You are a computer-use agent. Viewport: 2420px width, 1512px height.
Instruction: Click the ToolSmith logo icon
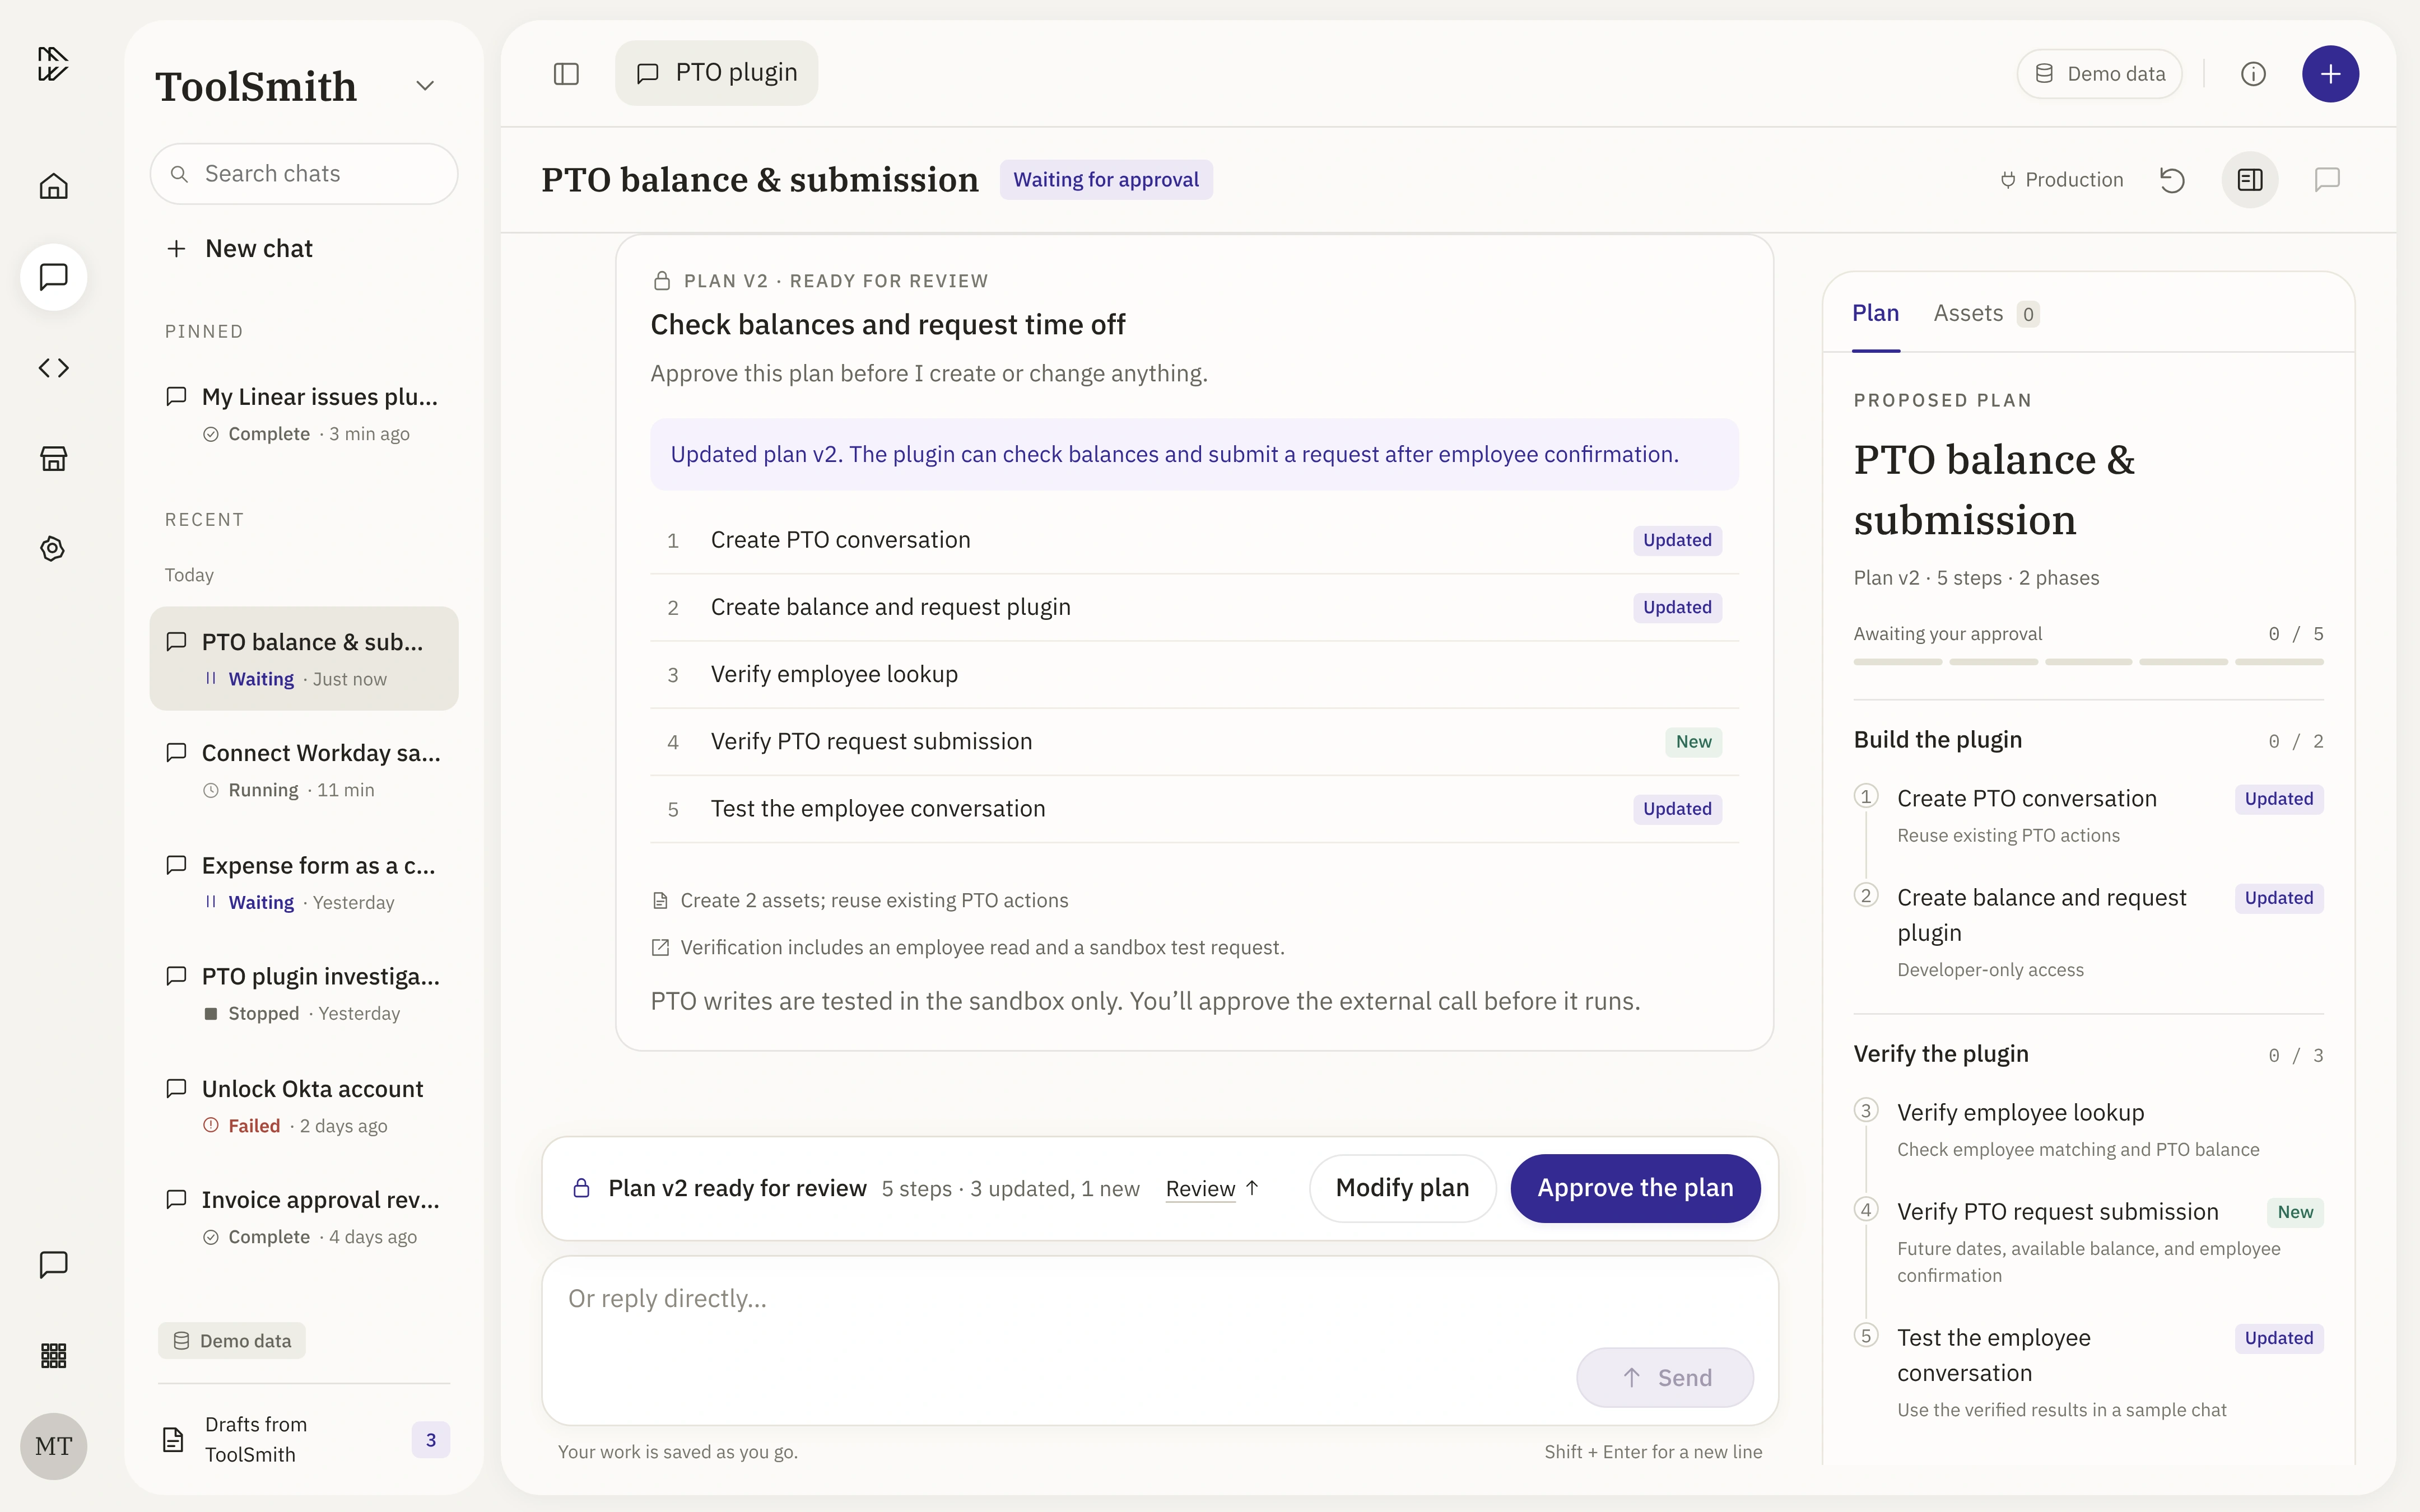(53, 64)
